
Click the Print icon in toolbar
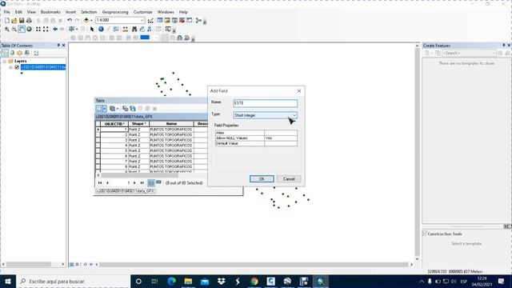coord(29,20)
